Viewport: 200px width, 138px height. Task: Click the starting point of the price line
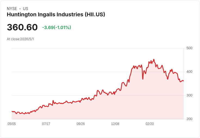pyautogui.click(x=12, y=111)
